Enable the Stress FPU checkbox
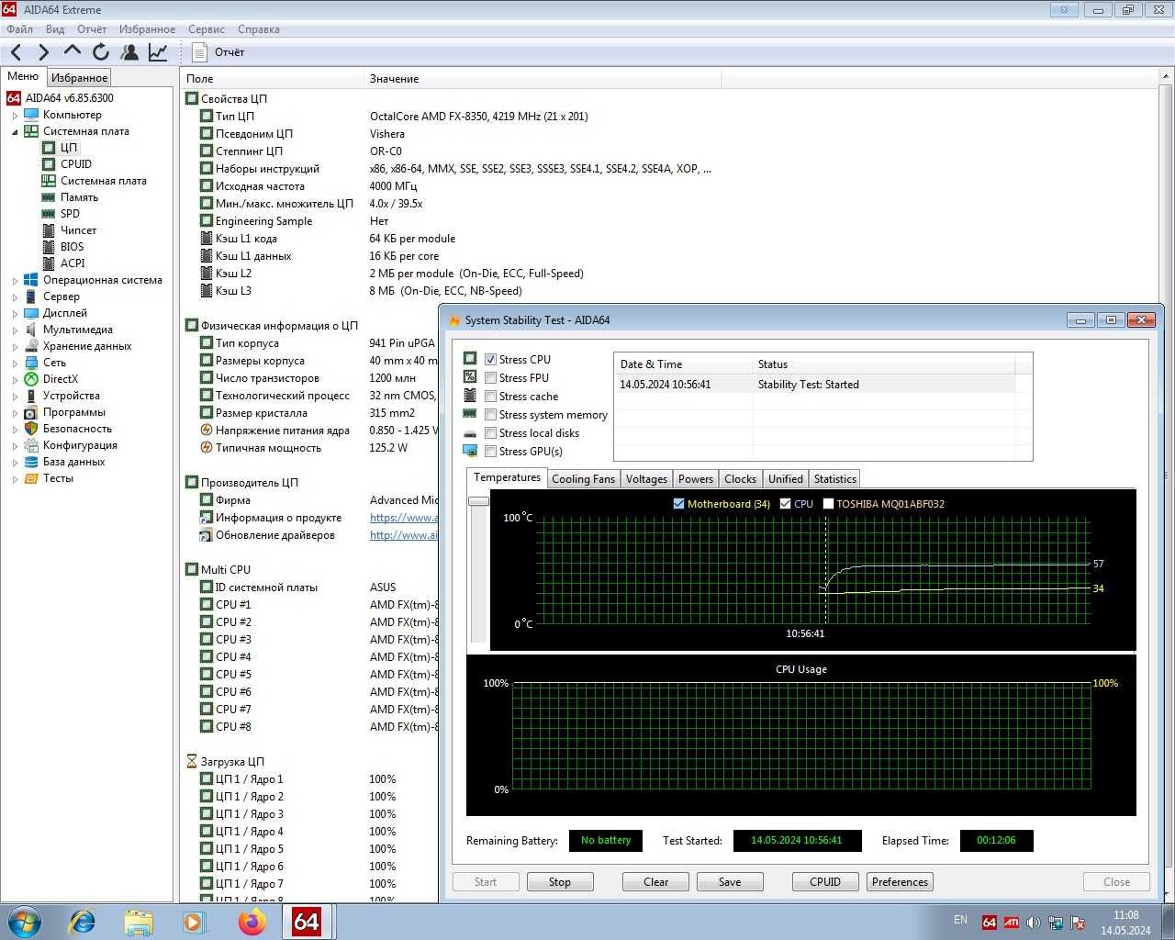The height and width of the screenshot is (940, 1175). tap(491, 378)
